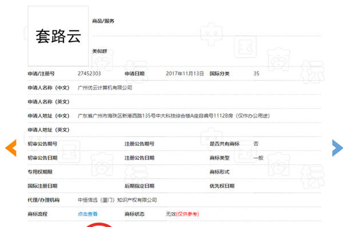Click the 商标流程 label

[x=38, y=214]
